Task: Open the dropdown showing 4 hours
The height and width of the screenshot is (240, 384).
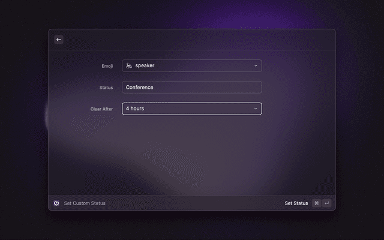Action: pyautogui.click(x=192, y=109)
